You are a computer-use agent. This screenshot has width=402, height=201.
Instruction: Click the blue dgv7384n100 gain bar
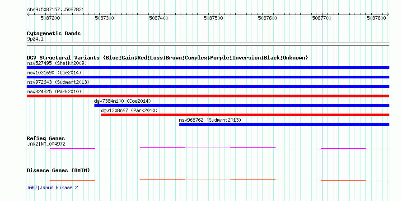click(x=242, y=105)
